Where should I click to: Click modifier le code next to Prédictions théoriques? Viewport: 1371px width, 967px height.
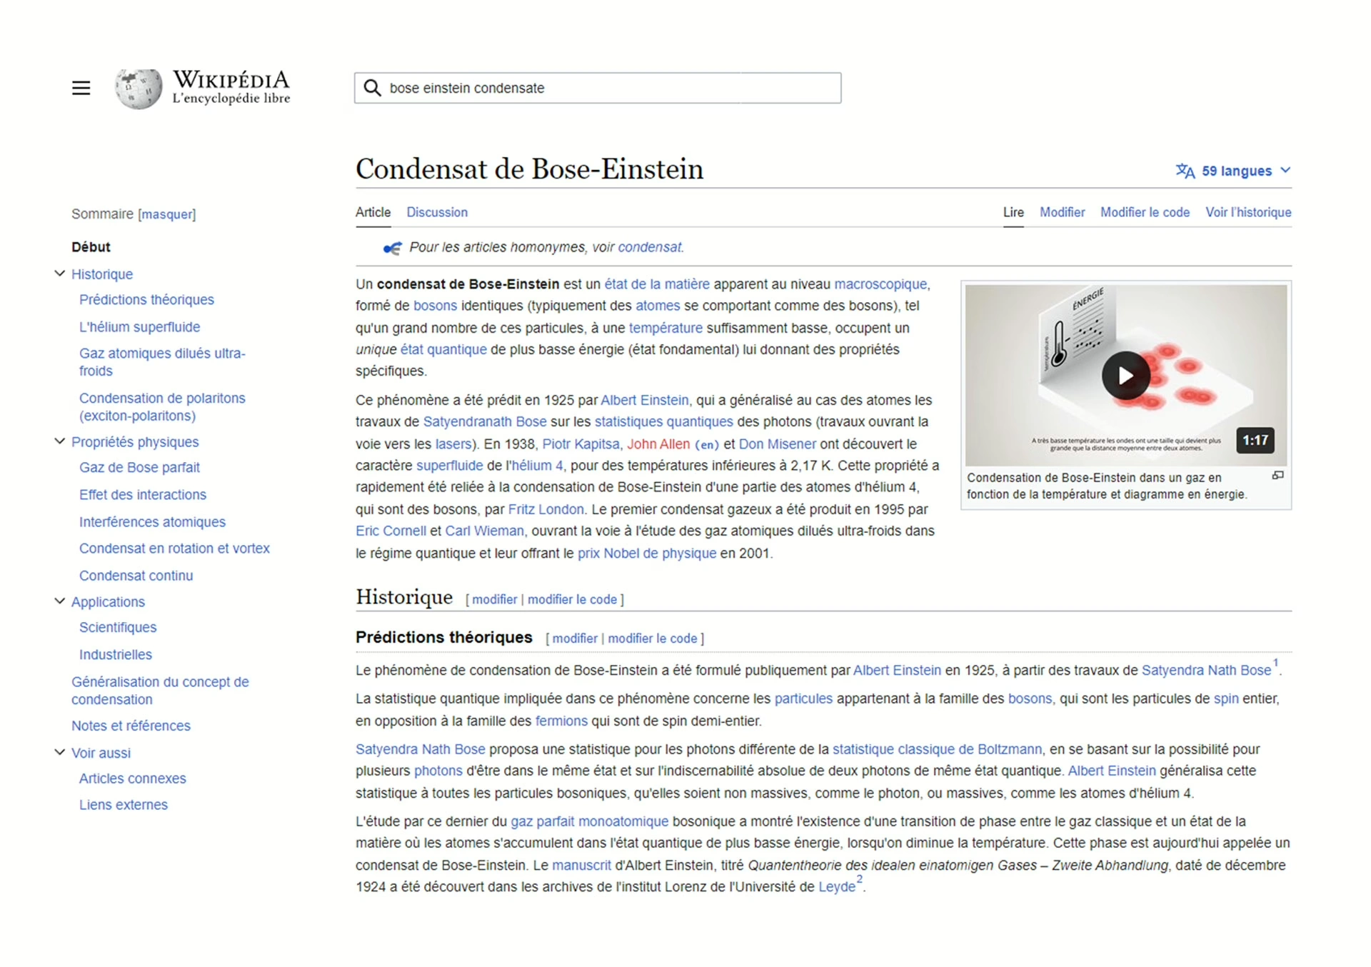pos(652,638)
